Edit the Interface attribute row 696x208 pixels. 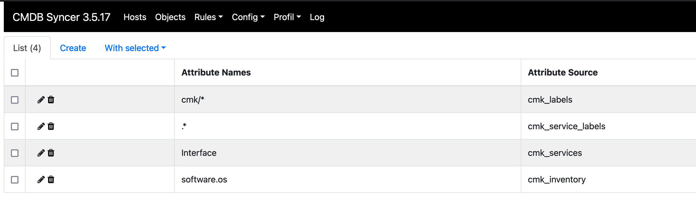[41, 153]
